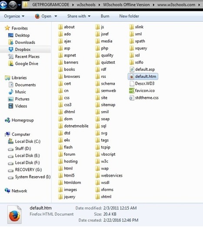
Task: Expand arrow after www.w3schools.com breadcrumb
Action: (x=199, y=5)
